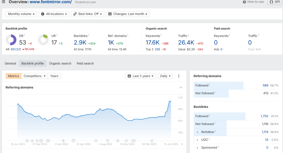
Task: Click the 1,114 Nofollow backlinks count
Action: [x=265, y=132]
